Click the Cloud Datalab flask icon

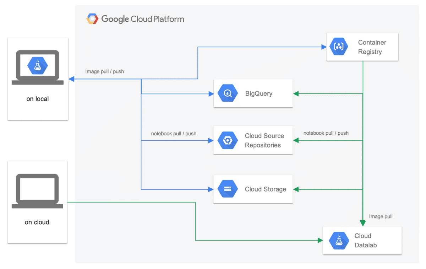click(339, 241)
